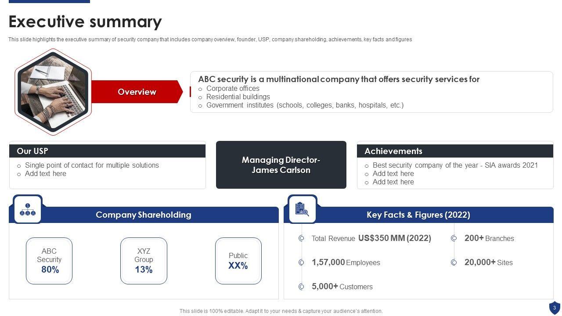Click the SIA awards 2021 achievement line
Screen dimensions: 562x316
pos(455,165)
